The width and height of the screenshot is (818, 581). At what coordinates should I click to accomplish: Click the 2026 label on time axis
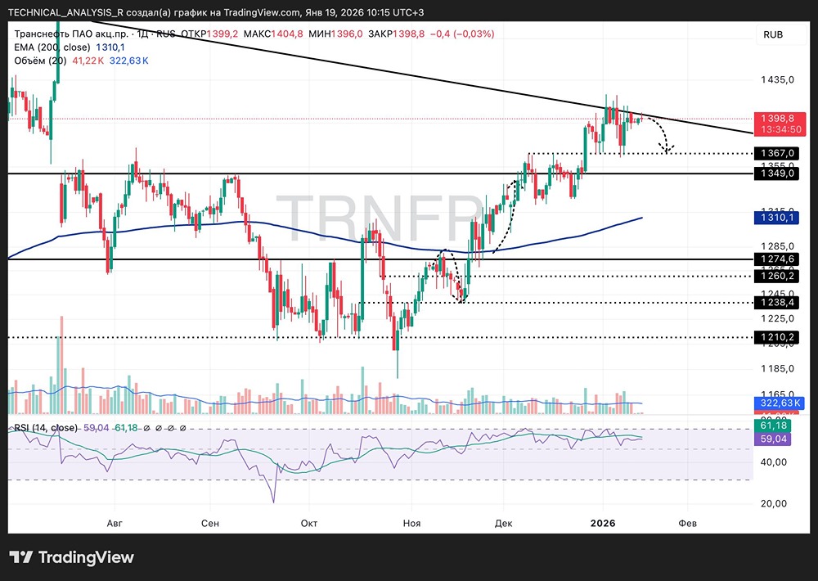(x=603, y=523)
